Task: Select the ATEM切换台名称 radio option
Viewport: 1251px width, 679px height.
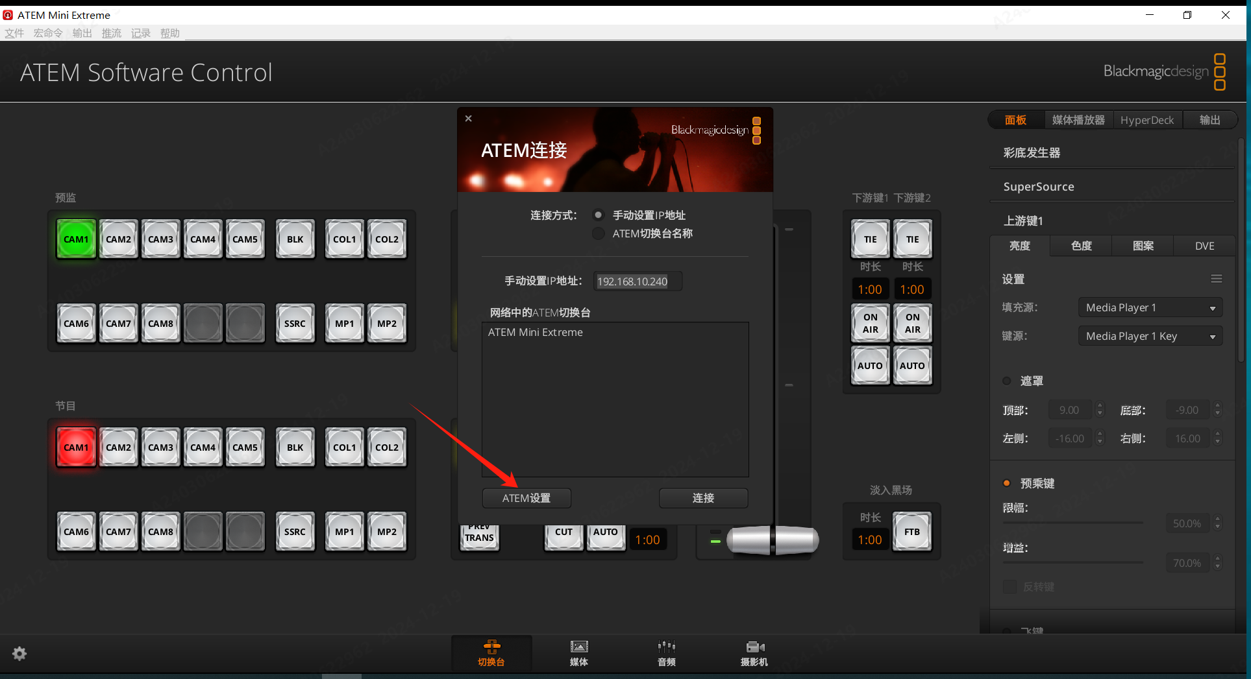Action: [598, 233]
